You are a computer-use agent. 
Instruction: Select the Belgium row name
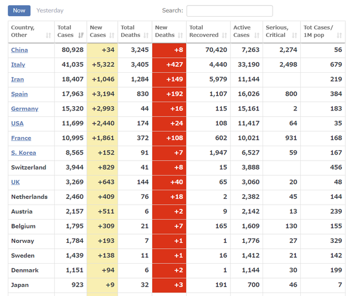[23, 226]
